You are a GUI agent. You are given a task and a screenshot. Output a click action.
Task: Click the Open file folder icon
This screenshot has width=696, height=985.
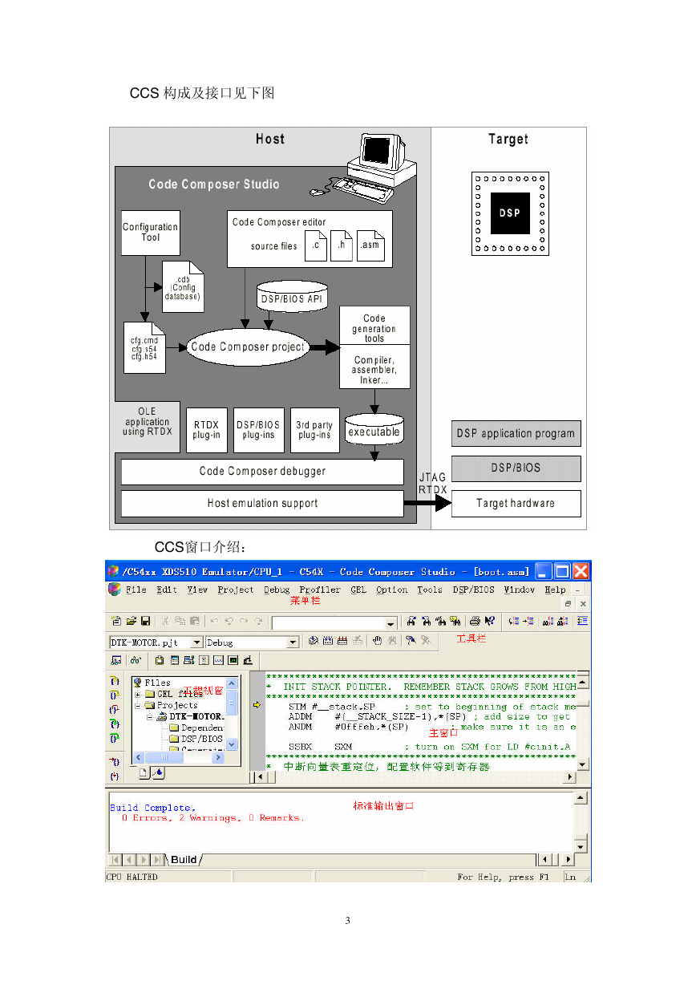[x=131, y=622]
